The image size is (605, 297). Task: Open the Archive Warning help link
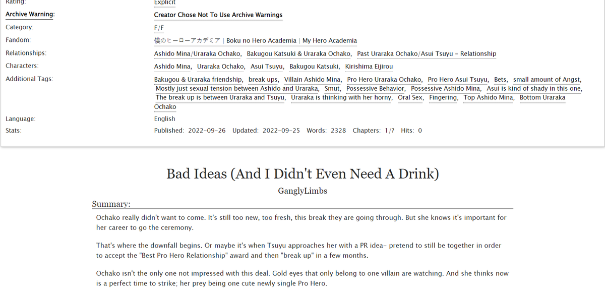(30, 15)
